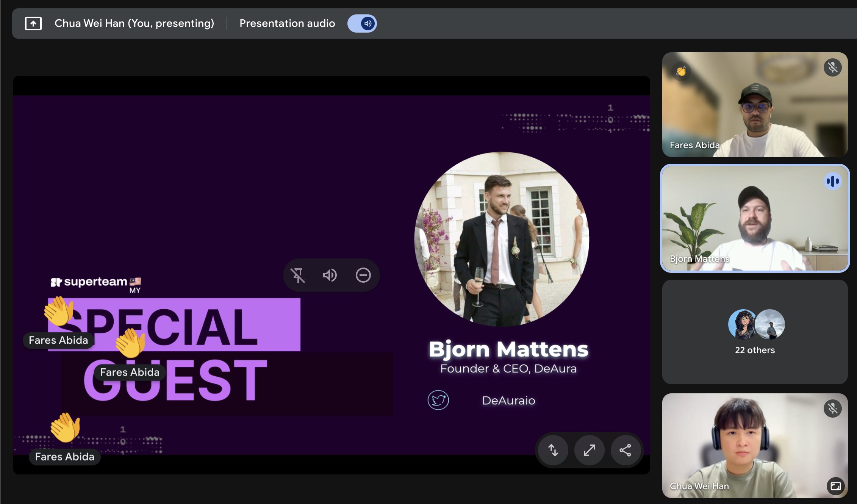Viewport: 857px width, 504px height.
Task: Click the up-down swap arrows button
Action: (553, 450)
